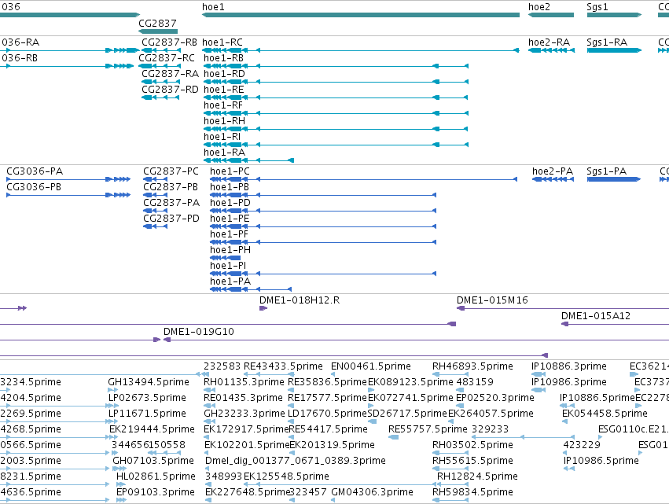Click the RE01435.3prime EST label
Image resolution: width=669 pixels, height=504 pixels.
[x=243, y=398]
